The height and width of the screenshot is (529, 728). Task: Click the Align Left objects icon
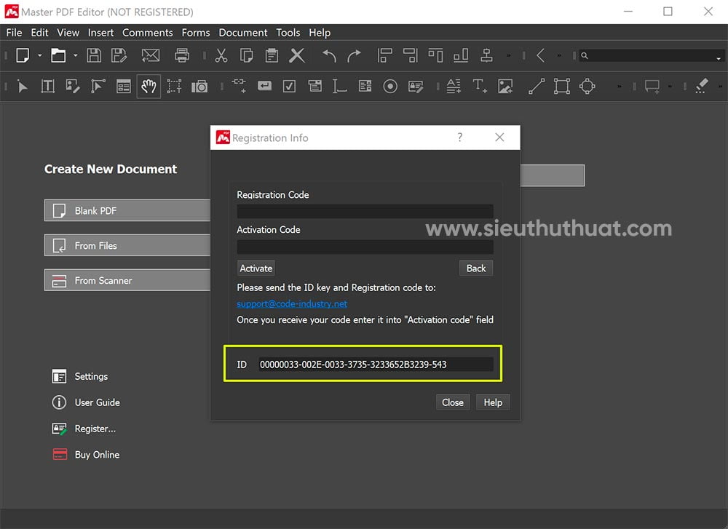pos(385,56)
